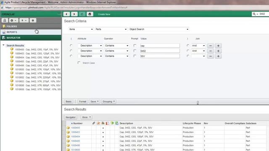Toggle the Match Case checkbox
This screenshot has width=269, height=151.
(x=79, y=62)
